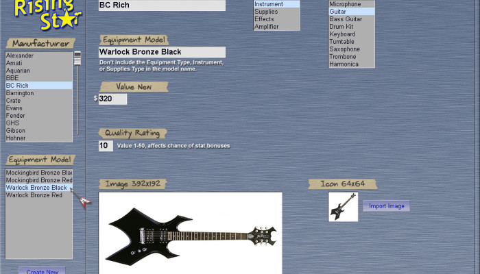Choose Instrument equipment type
This screenshot has width=480, height=274.
(x=277, y=4)
